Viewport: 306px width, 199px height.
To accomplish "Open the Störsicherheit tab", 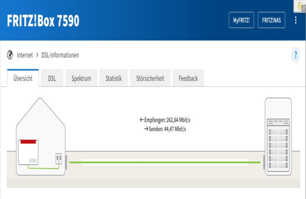I will point(150,78).
